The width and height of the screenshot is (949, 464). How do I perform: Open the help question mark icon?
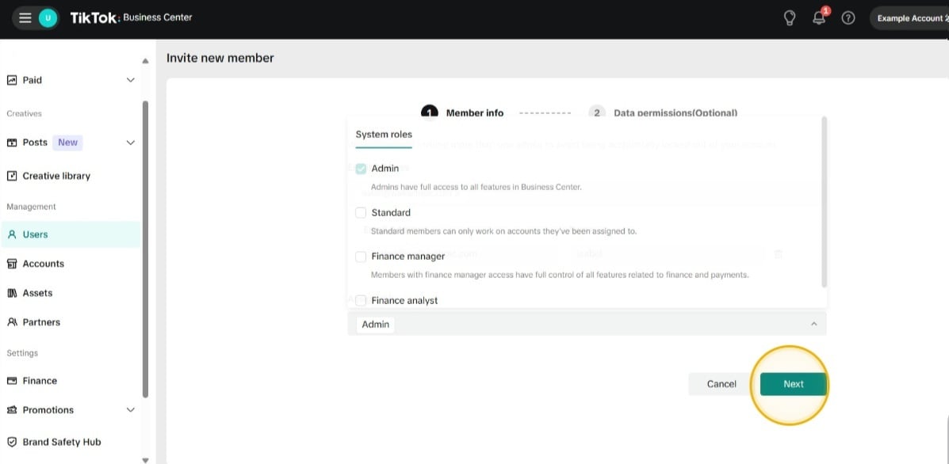tap(848, 18)
